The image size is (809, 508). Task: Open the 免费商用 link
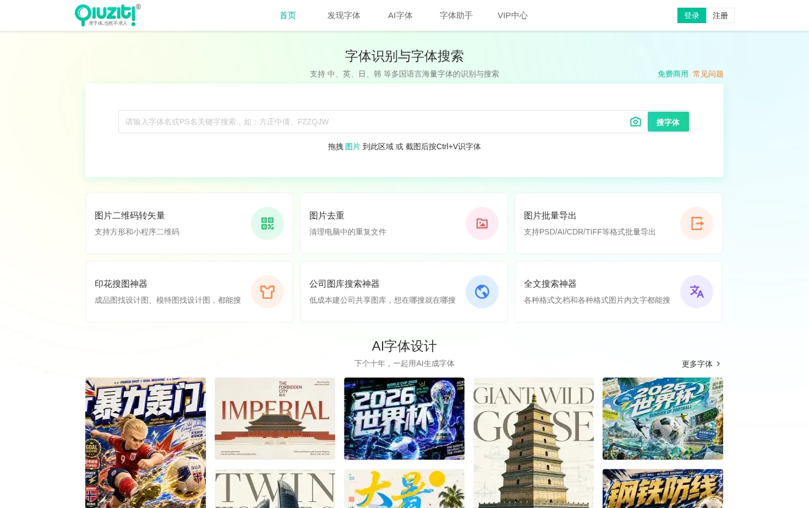tap(673, 74)
